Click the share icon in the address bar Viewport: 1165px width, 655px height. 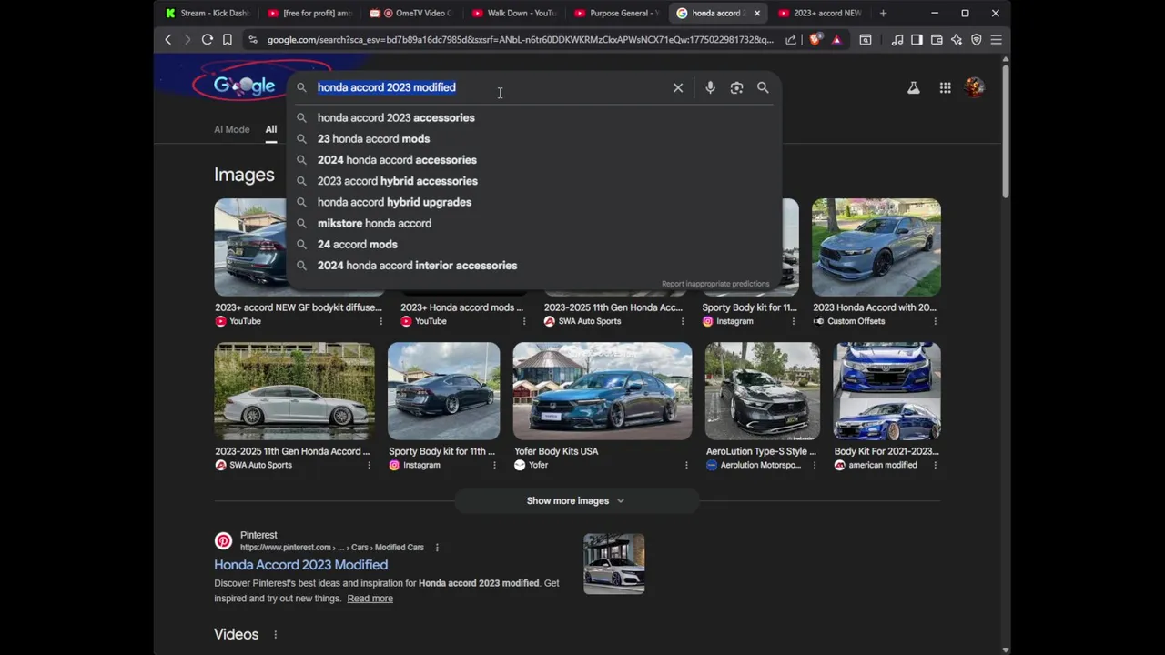click(x=790, y=40)
